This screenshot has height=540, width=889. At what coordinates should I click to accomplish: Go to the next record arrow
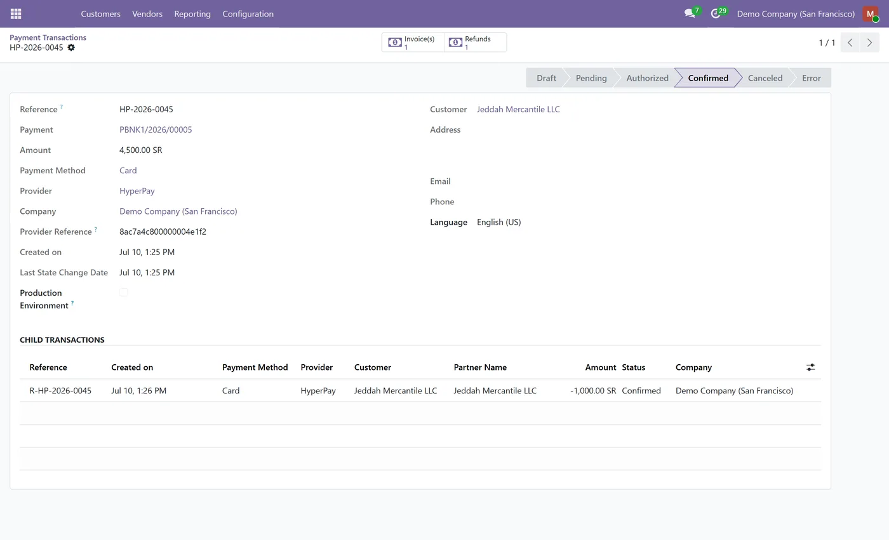869,43
